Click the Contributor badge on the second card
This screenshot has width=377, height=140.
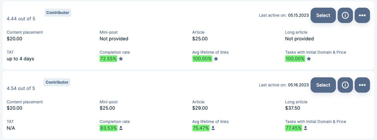57,82
